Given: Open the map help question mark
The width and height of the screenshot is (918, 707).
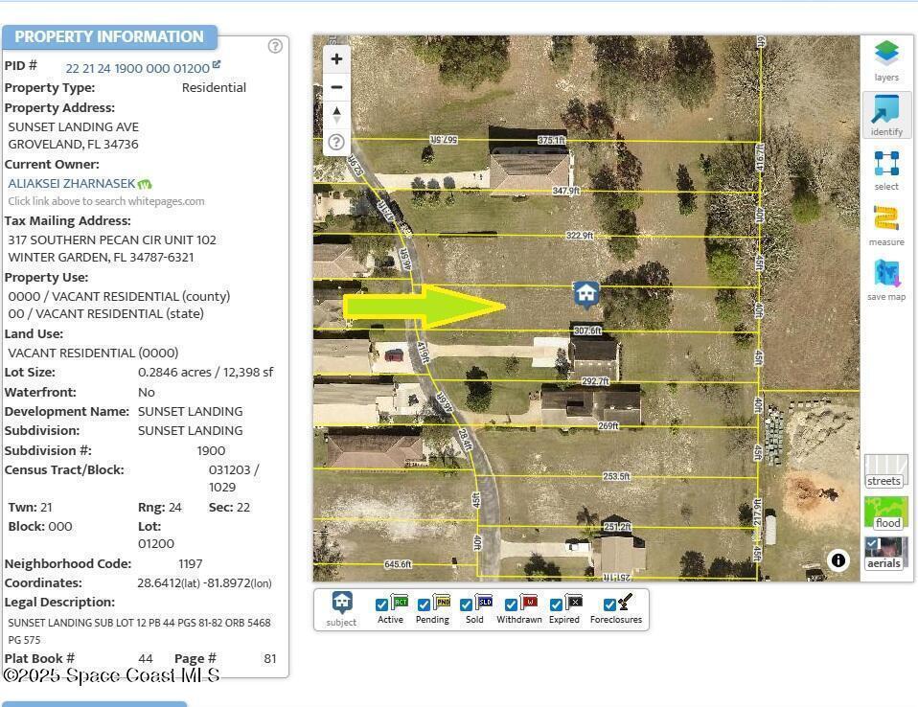Looking at the screenshot, I should point(336,142).
